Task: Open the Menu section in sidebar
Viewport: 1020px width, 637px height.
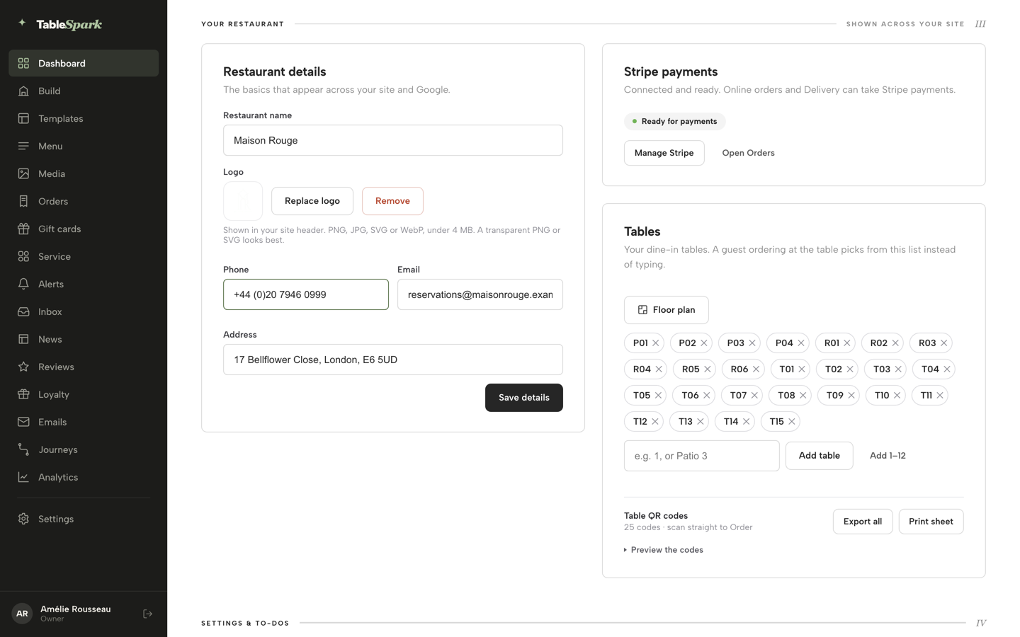Action: 84,146
